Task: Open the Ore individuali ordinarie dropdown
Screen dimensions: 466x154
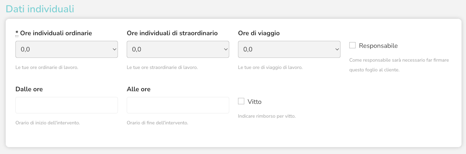Action: 66,49
